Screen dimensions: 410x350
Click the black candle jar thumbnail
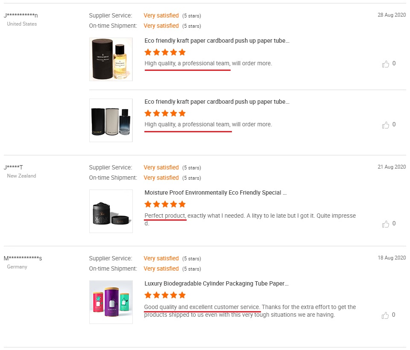(x=111, y=211)
